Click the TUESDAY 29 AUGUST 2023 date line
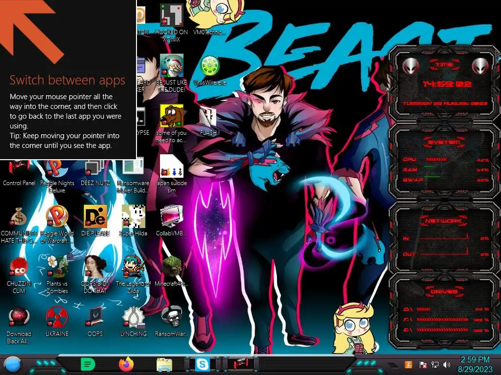This screenshot has height=375, width=501. 445,104
